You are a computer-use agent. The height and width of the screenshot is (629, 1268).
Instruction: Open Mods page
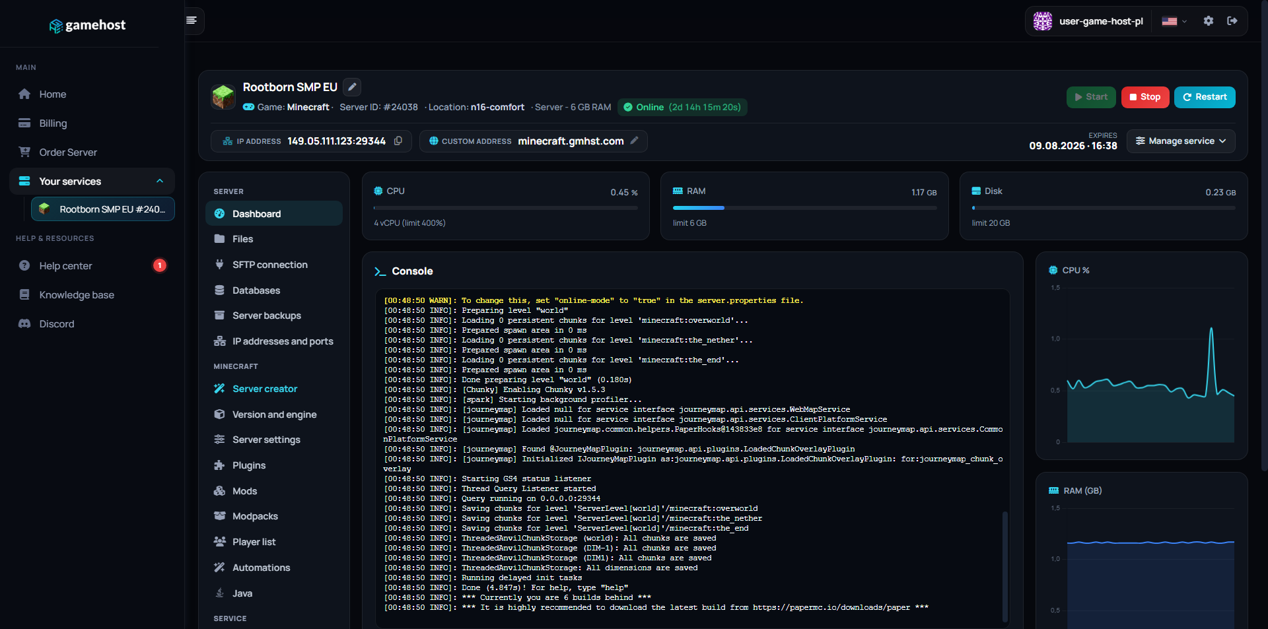point(274,491)
